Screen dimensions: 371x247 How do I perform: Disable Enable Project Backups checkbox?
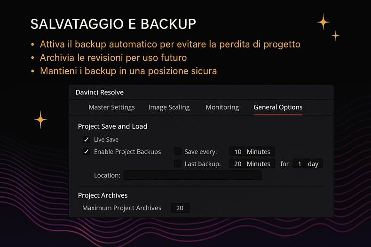[x=86, y=152]
